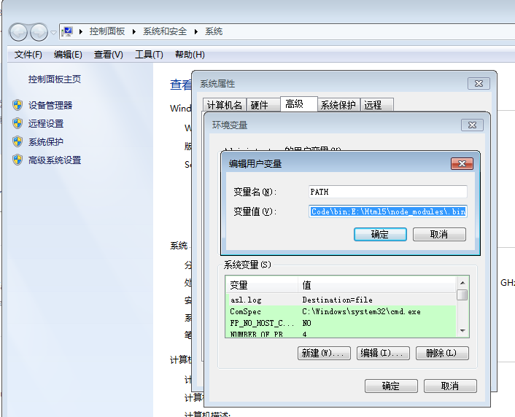This screenshot has height=417, width=515.
Task: Switch to the 高级 tab
Action: click(x=299, y=104)
